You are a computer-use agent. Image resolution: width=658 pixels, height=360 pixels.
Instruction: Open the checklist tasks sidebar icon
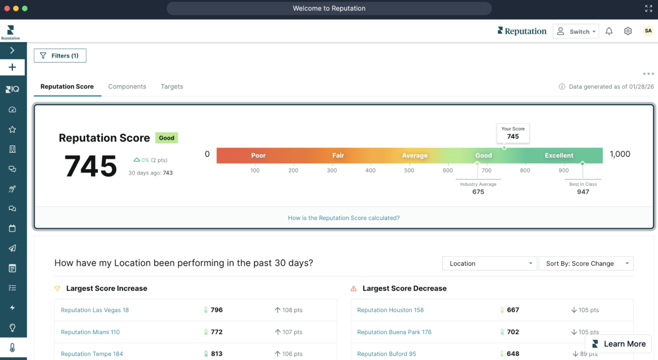(12, 288)
